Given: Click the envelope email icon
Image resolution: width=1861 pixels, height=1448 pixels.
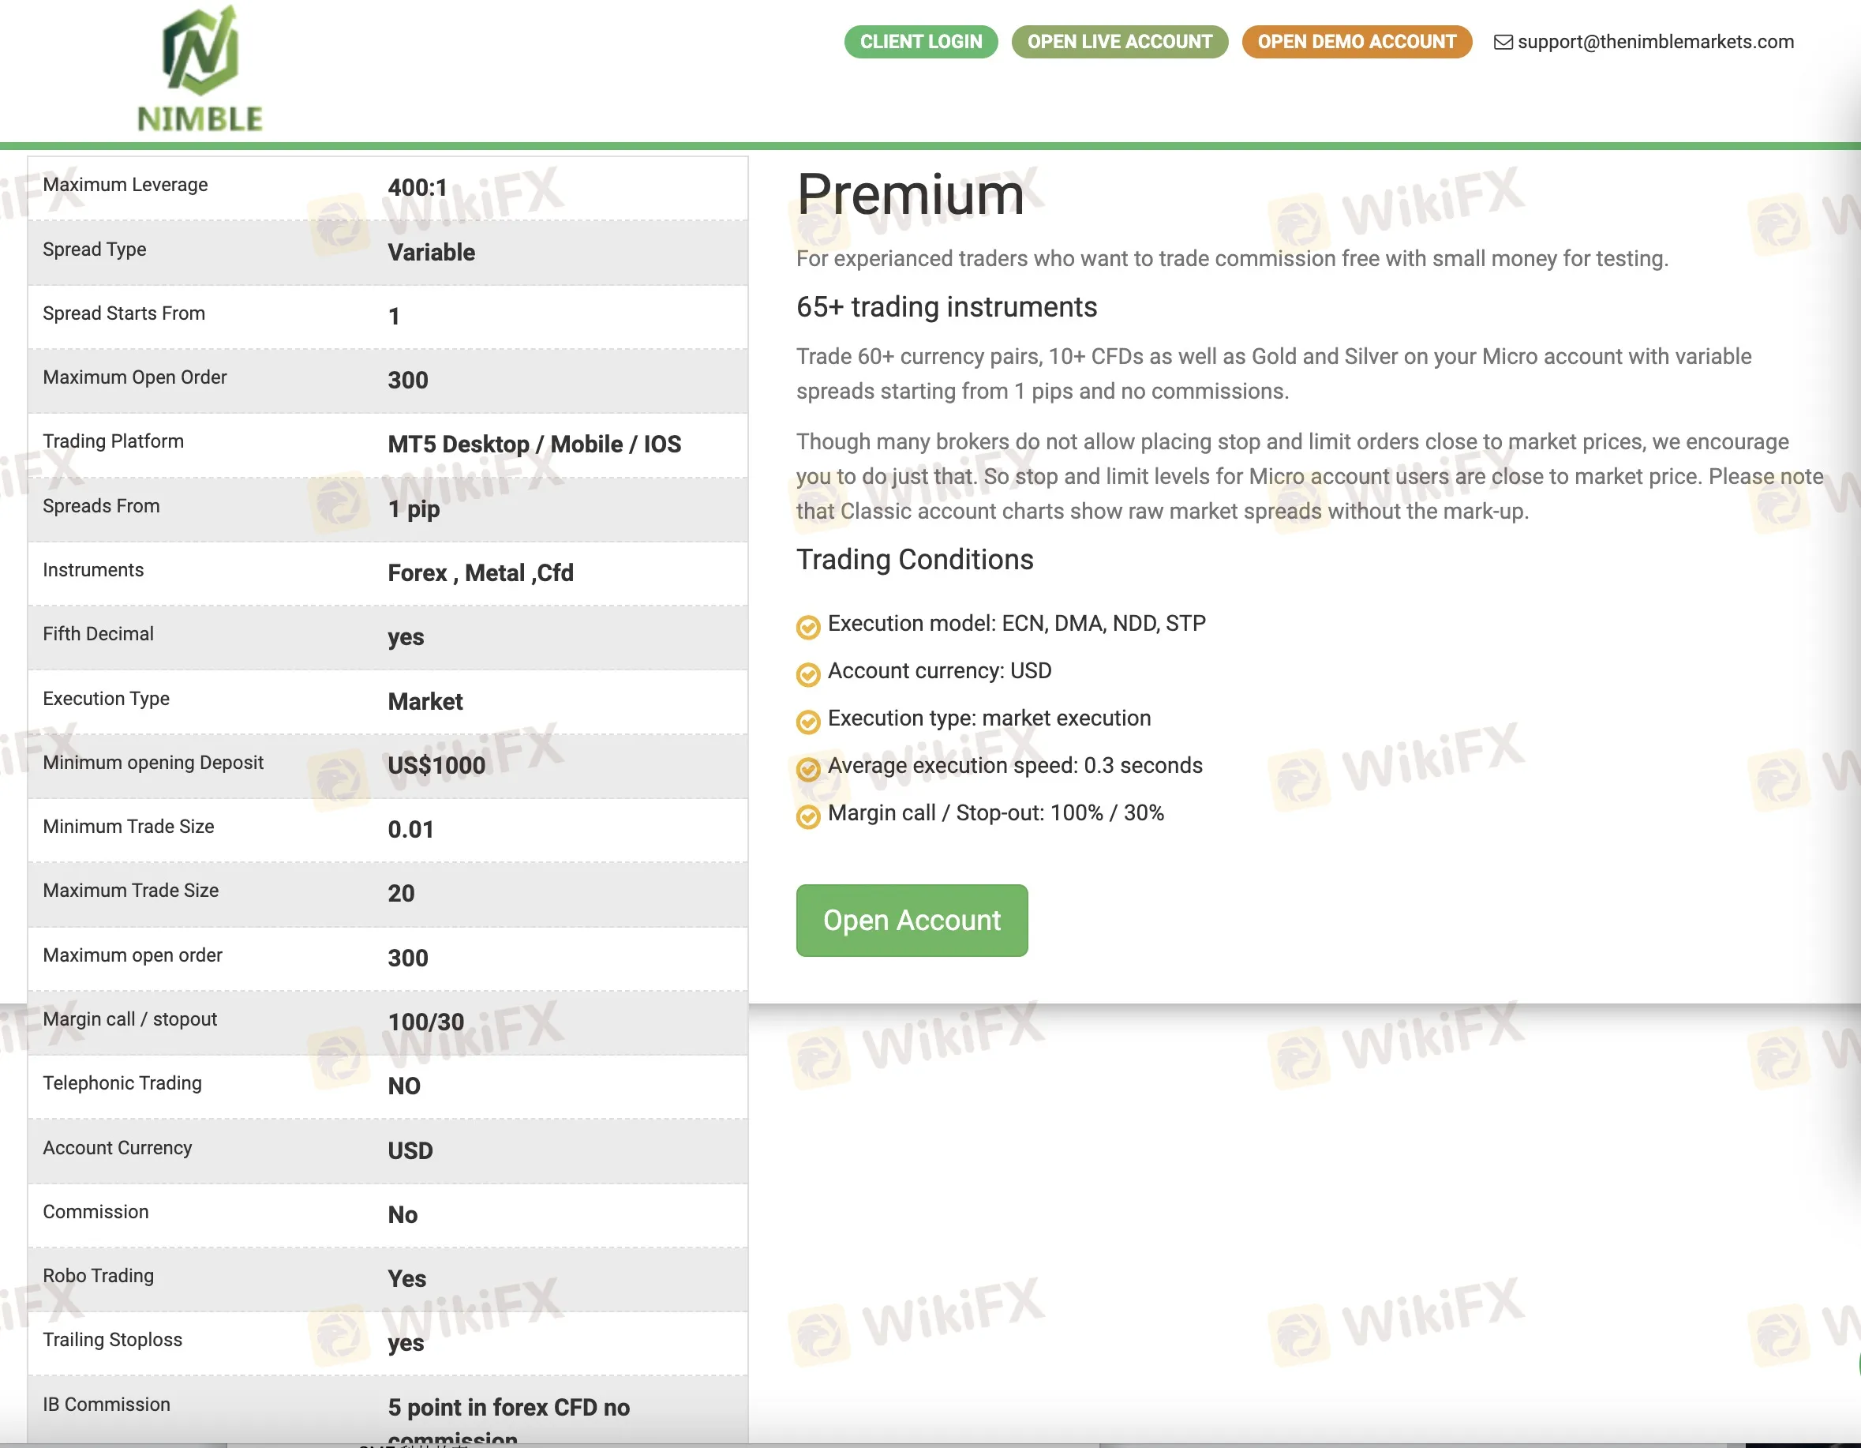Looking at the screenshot, I should coord(1503,42).
